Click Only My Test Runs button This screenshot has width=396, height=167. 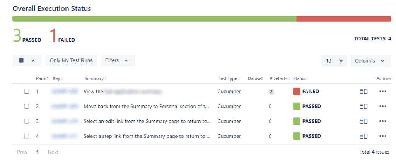[71, 60]
